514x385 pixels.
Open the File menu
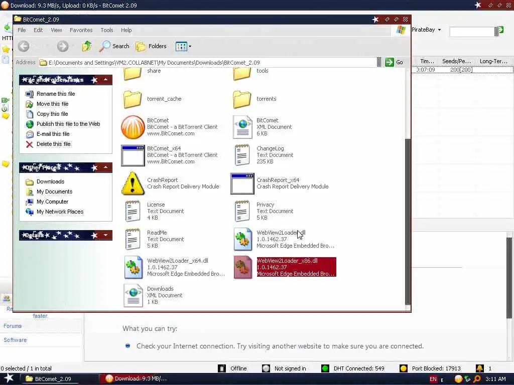(22, 30)
